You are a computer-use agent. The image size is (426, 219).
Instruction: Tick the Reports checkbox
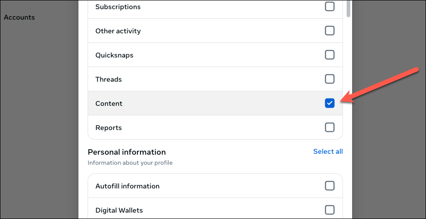pos(329,128)
